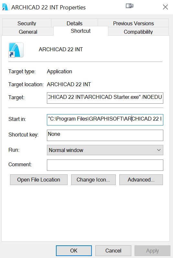The width and height of the screenshot is (173, 258).
Task: Confirm the dialog with OK
Action: coord(74,251)
